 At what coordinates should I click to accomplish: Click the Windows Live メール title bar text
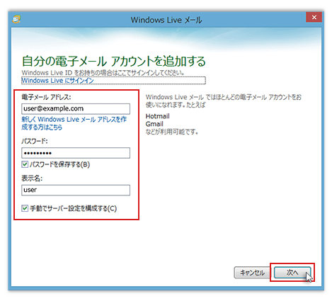point(166,20)
